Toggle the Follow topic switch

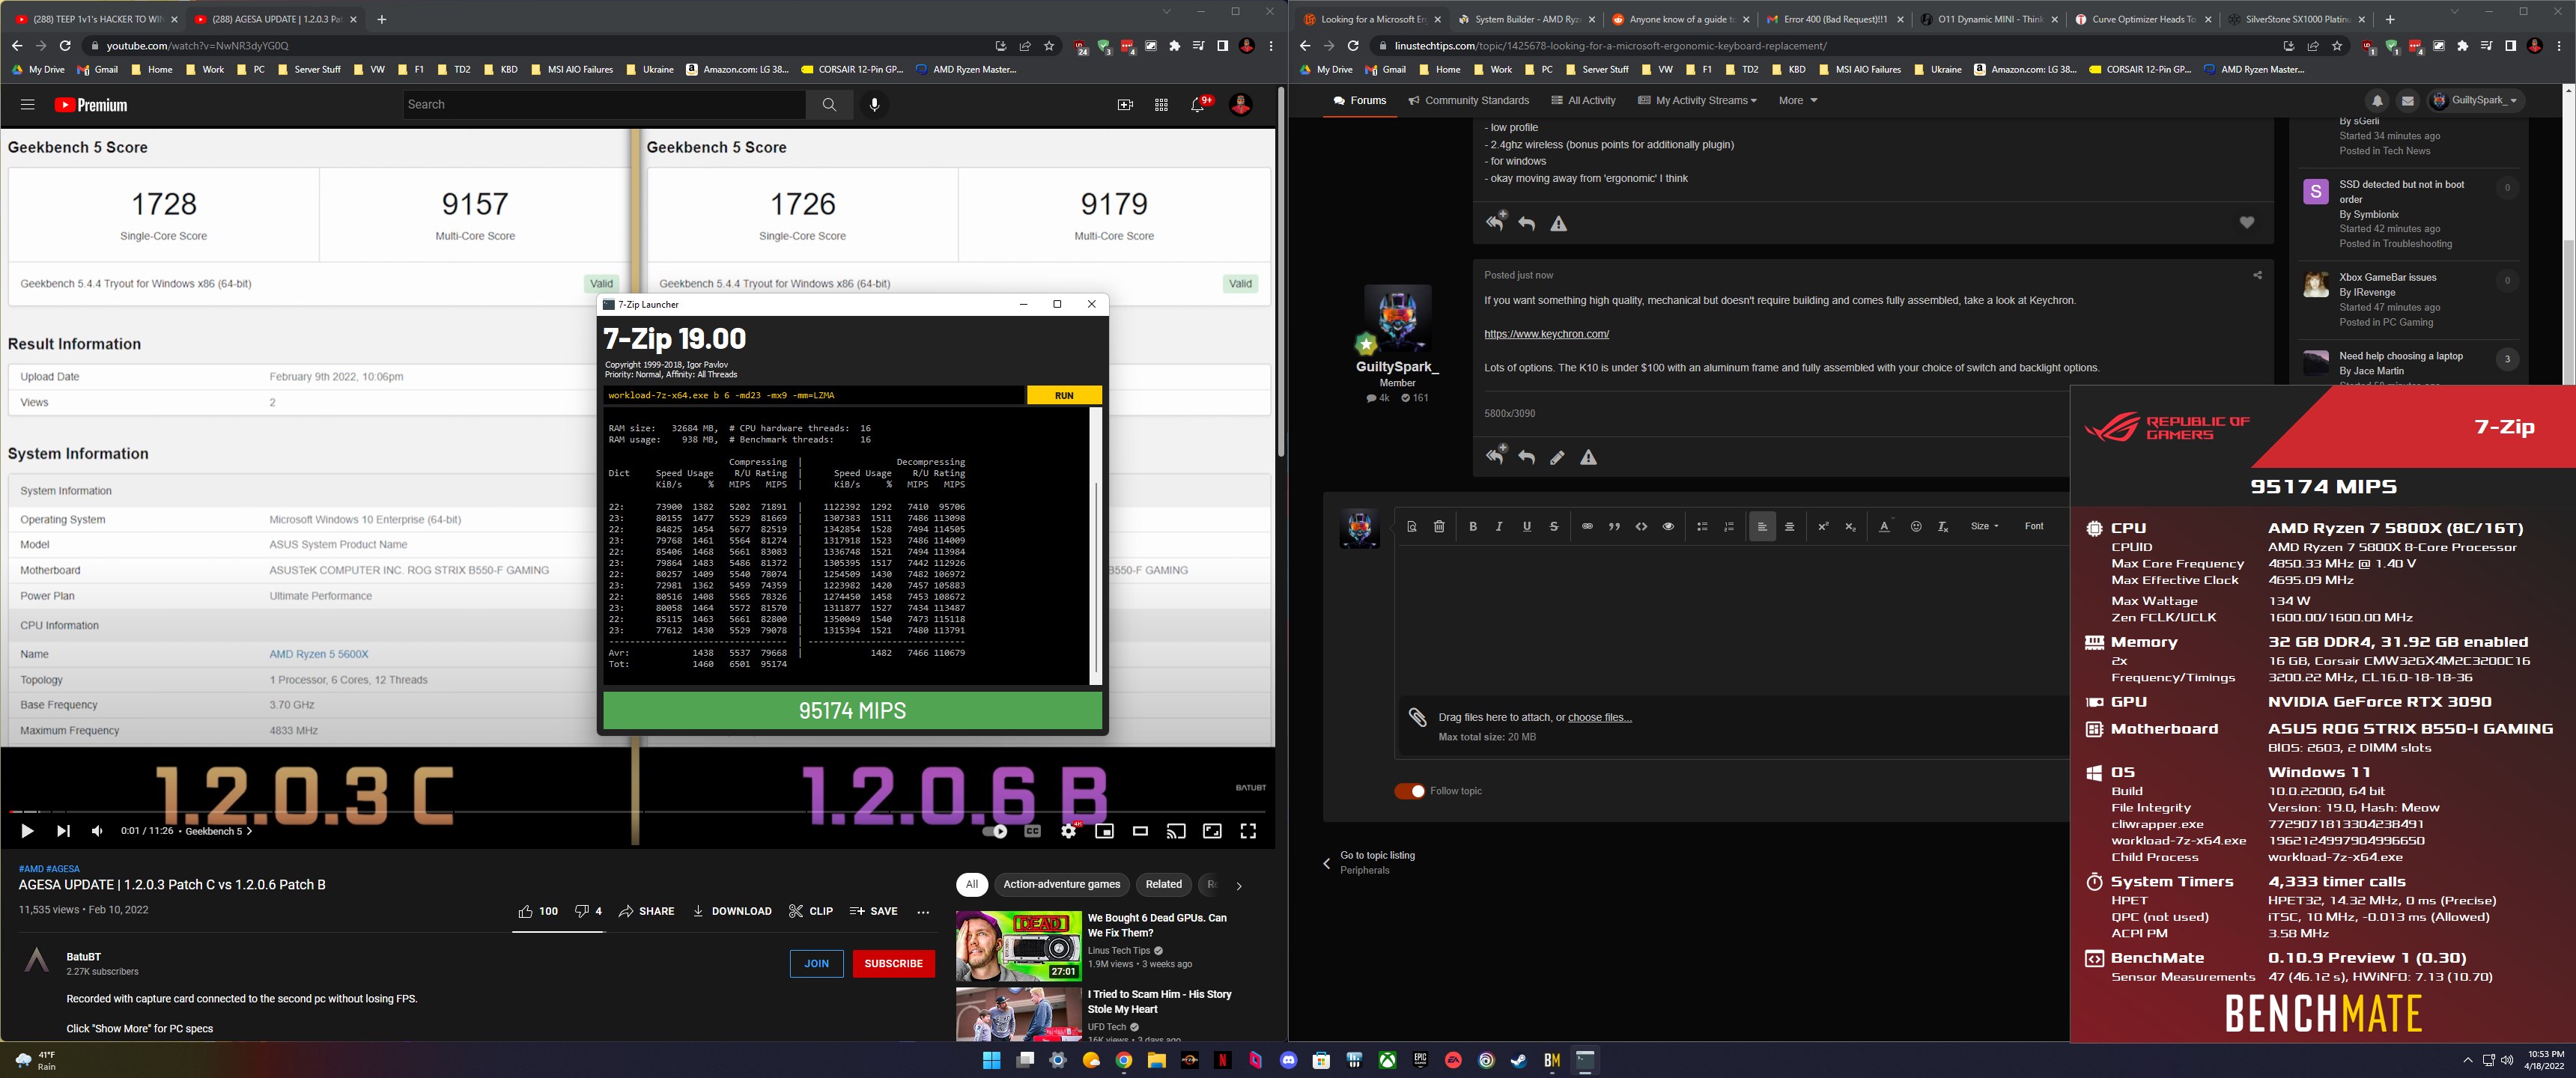pyautogui.click(x=1410, y=791)
